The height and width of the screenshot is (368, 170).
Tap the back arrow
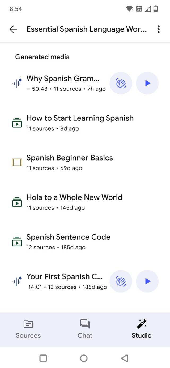click(x=13, y=29)
